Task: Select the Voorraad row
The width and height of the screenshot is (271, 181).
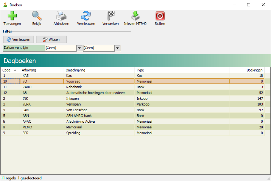Action: (x=132, y=81)
